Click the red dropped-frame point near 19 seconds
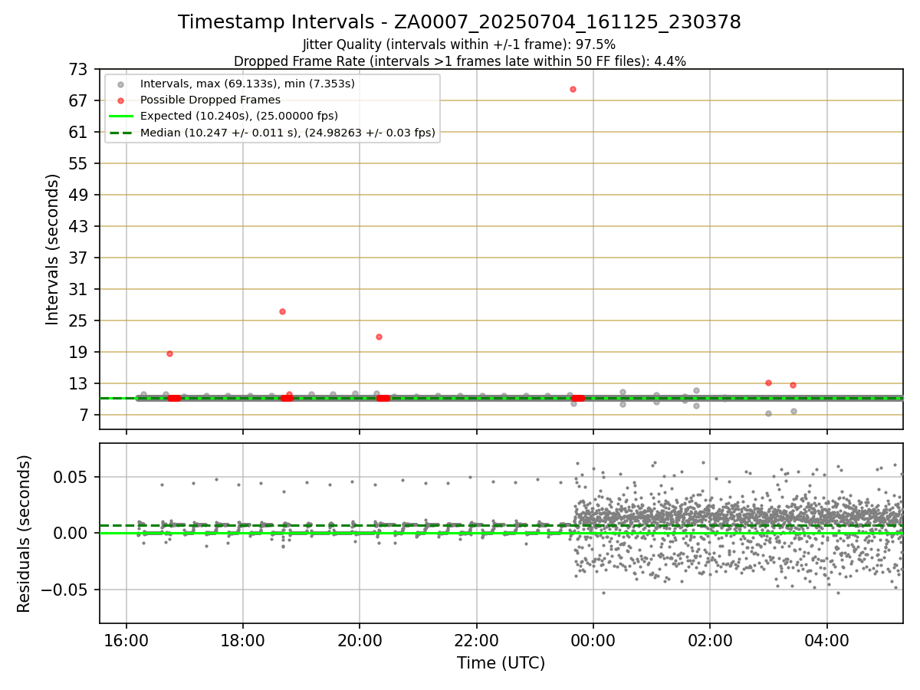Screen dimensions: 920x690 pos(169,353)
